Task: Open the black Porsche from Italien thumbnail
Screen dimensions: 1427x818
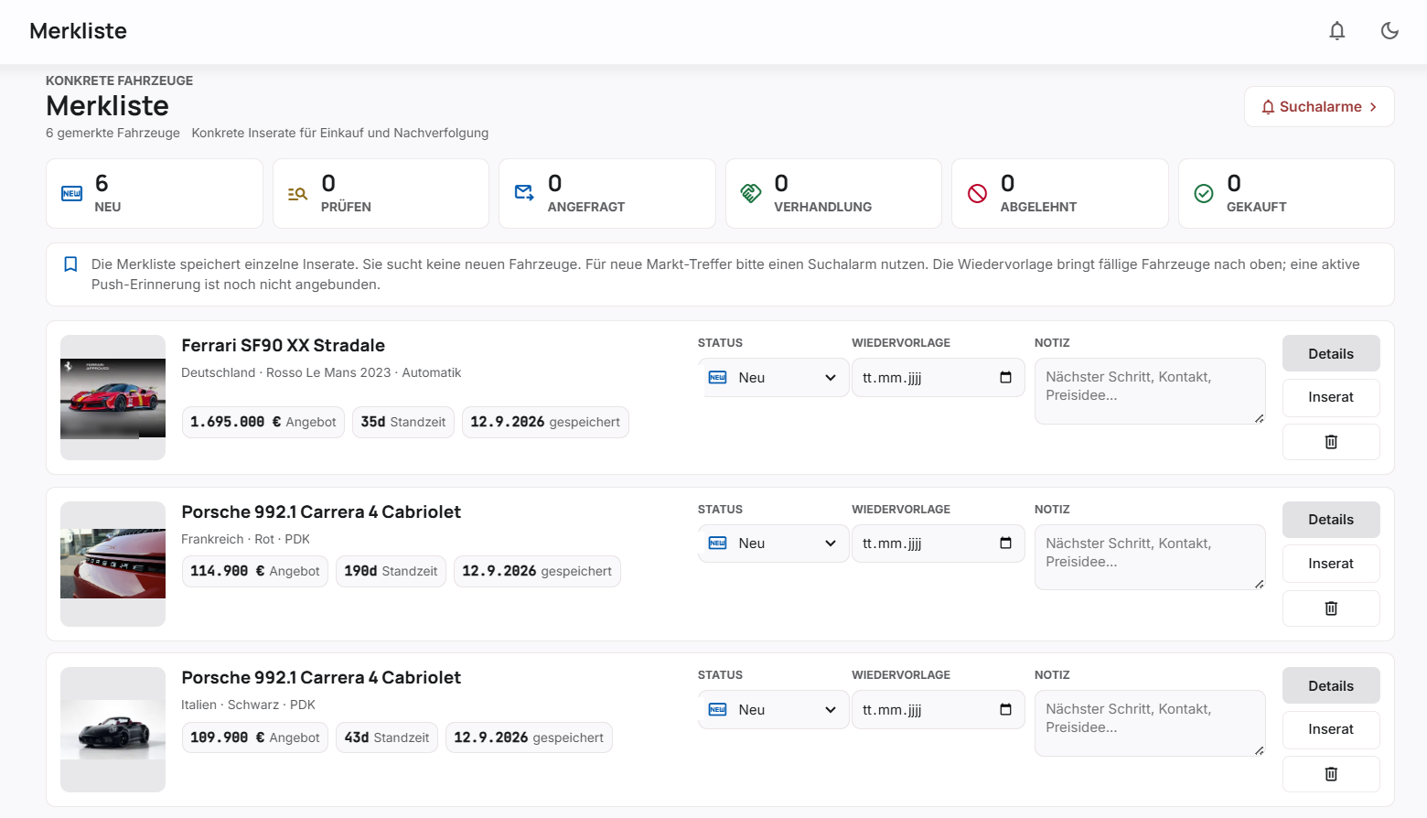Action: click(113, 729)
